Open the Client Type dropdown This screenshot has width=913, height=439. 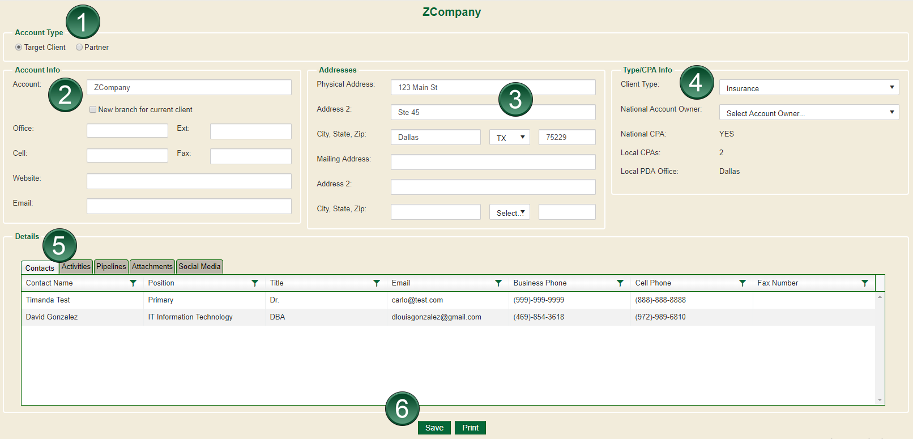(x=809, y=87)
